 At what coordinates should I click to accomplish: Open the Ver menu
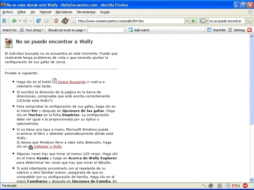(x=33, y=12)
